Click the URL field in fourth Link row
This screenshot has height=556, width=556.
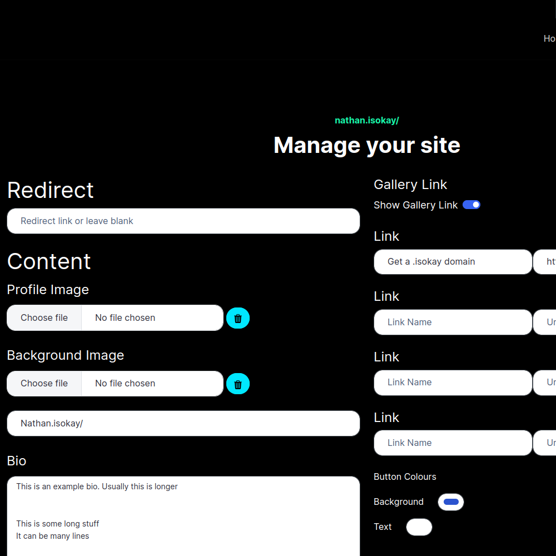pyautogui.click(x=546, y=443)
